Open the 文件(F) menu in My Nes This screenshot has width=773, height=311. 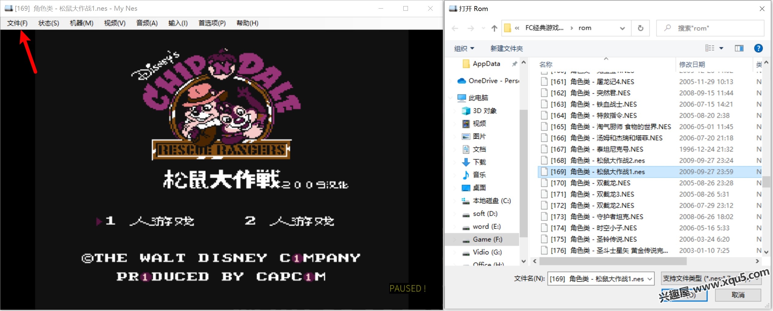(x=17, y=23)
